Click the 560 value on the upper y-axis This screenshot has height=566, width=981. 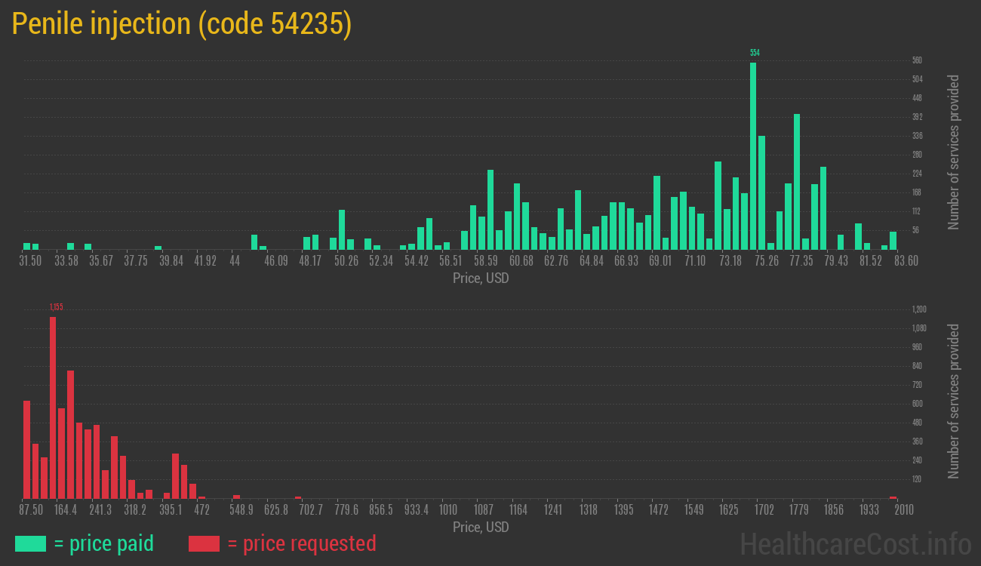[x=917, y=60]
